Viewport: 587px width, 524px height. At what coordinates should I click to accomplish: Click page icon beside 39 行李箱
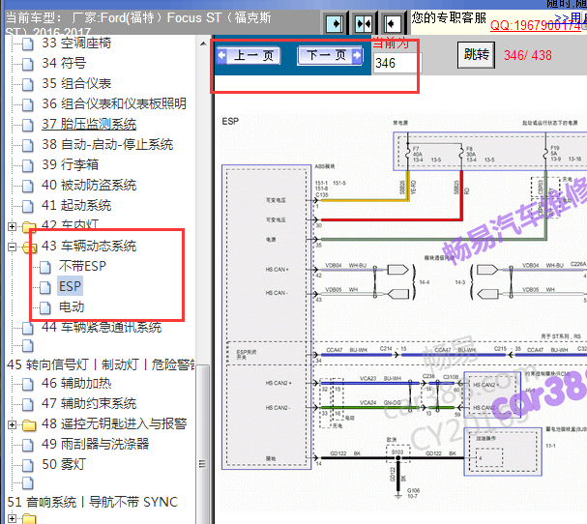(x=28, y=165)
